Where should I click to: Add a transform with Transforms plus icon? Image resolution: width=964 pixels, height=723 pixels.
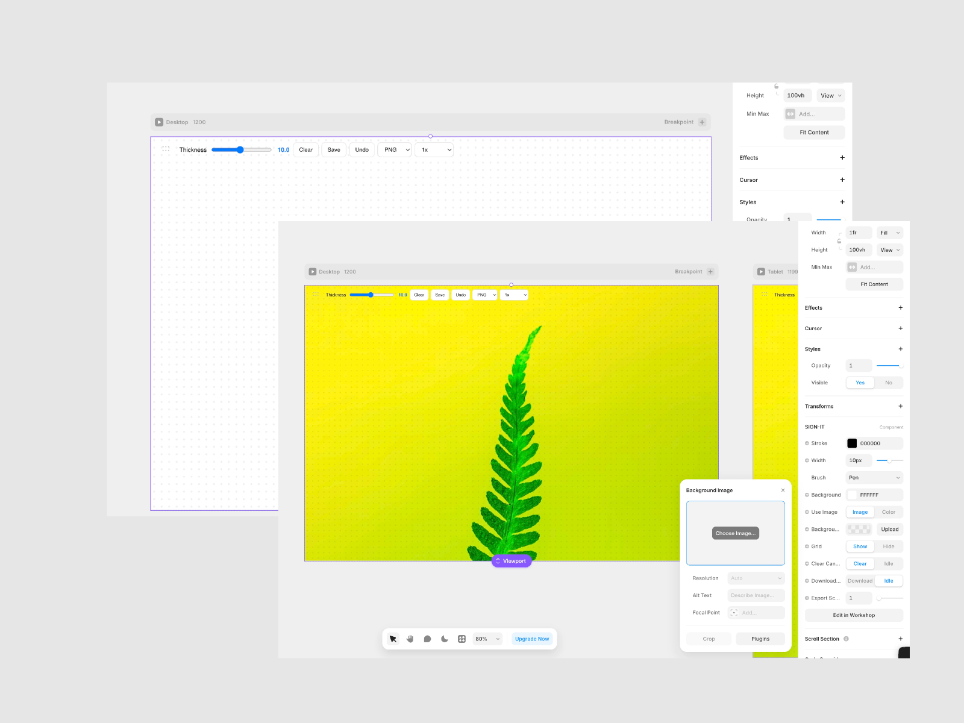(x=900, y=406)
